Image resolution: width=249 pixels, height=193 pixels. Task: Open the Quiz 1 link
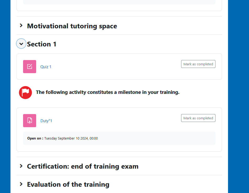coord(46,67)
